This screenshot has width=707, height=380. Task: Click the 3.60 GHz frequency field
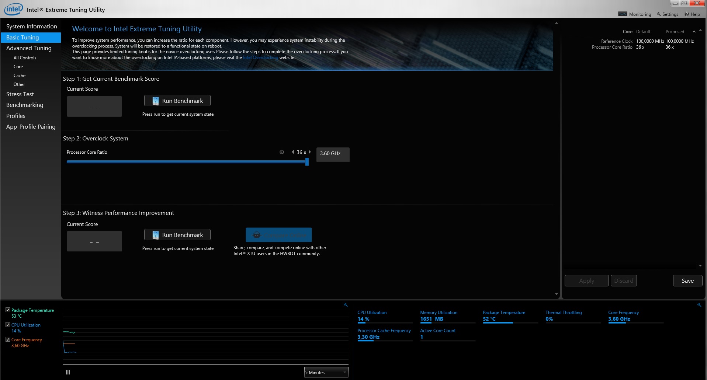[x=333, y=154]
